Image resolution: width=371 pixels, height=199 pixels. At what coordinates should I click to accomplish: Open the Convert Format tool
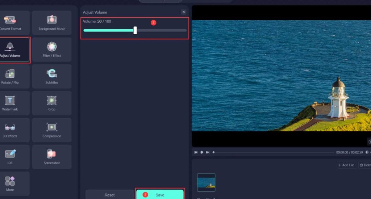tap(11, 22)
